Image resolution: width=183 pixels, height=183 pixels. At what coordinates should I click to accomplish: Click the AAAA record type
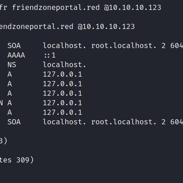click(16, 55)
